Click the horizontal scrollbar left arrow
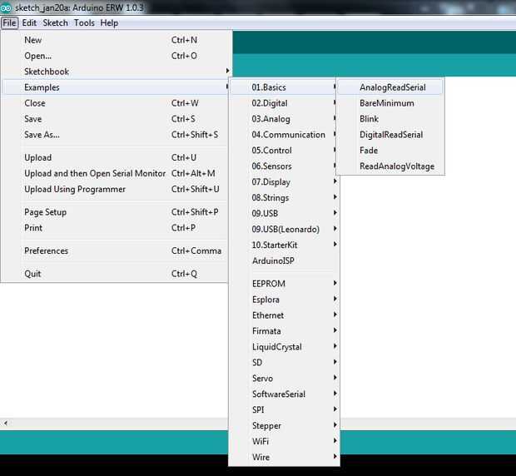This screenshot has height=476, width=516. coord(6,424)
